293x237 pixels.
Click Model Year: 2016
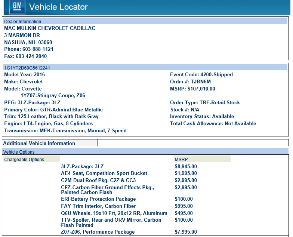point(25,75)
